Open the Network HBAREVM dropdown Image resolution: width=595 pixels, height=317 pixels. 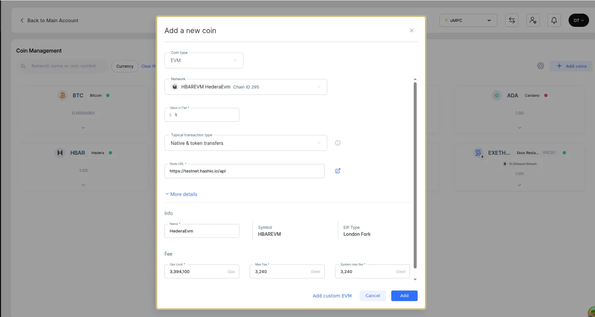coord(246,87)
